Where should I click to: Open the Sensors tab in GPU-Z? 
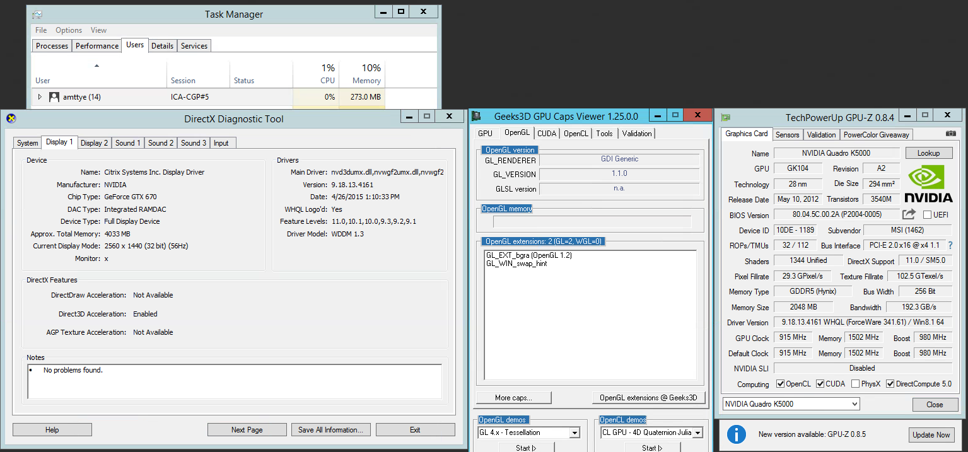[x=788, y=135]
